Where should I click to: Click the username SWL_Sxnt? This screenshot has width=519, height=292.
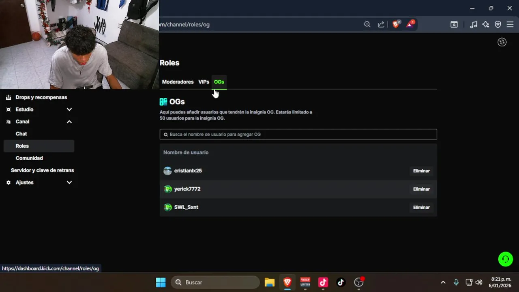(186, 207)
